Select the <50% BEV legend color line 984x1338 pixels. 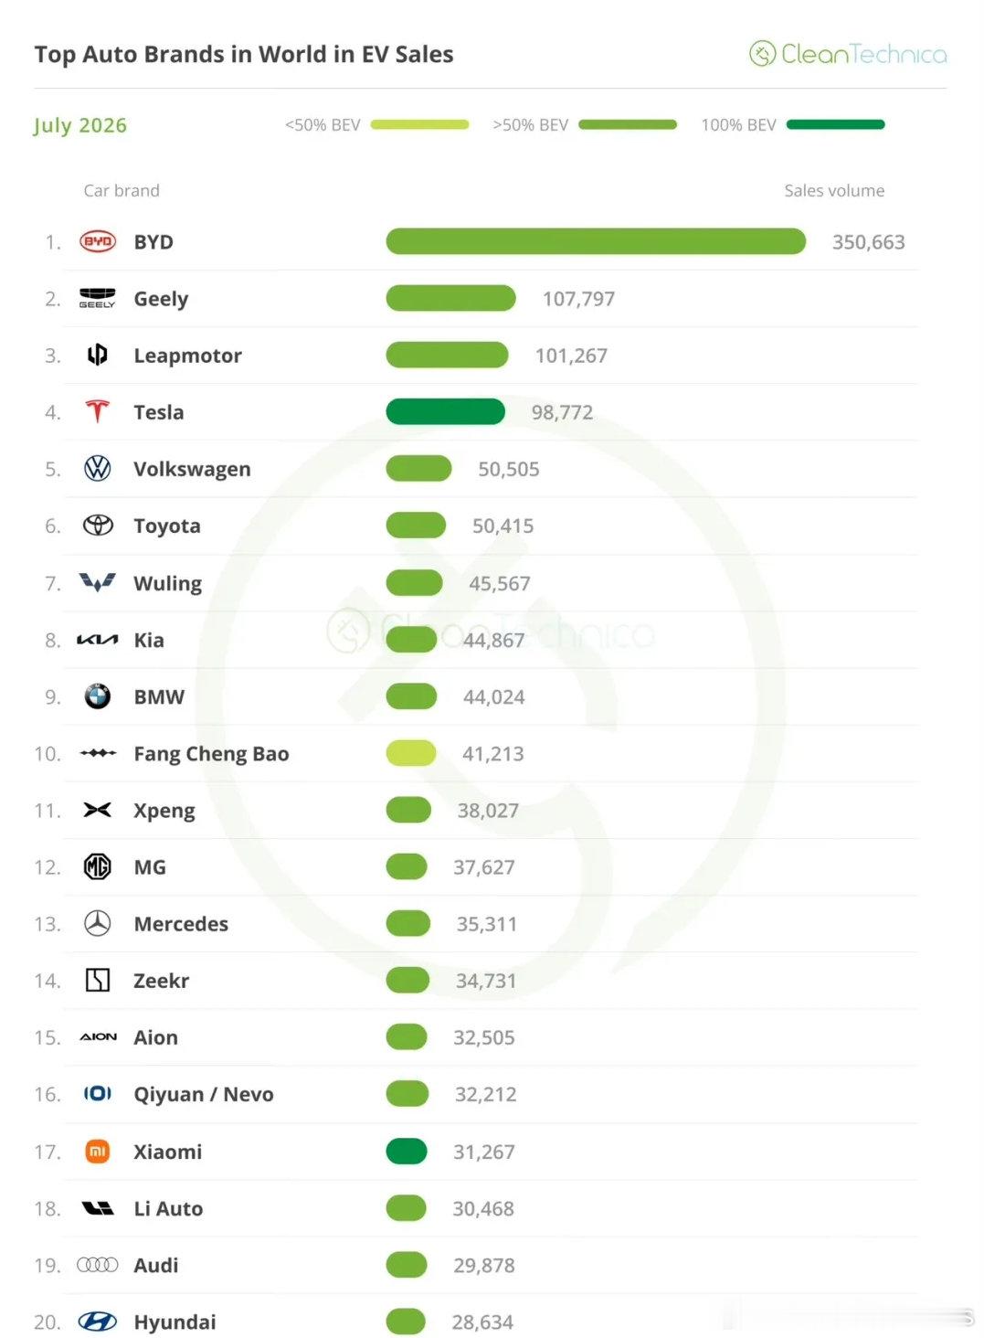tap(419, 124)
